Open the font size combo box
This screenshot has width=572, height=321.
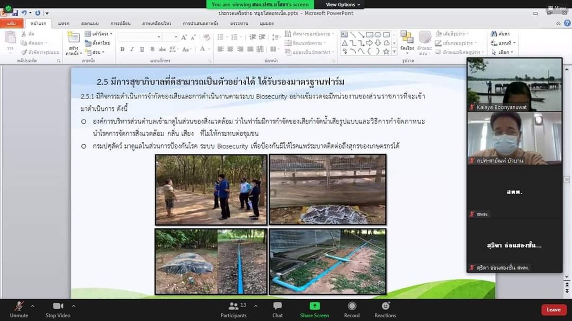pos(171,37)
